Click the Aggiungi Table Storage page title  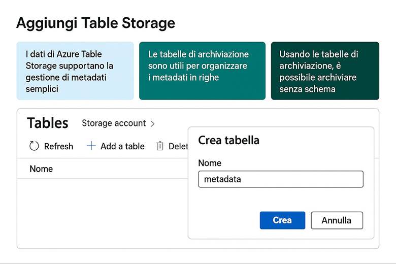95,23
